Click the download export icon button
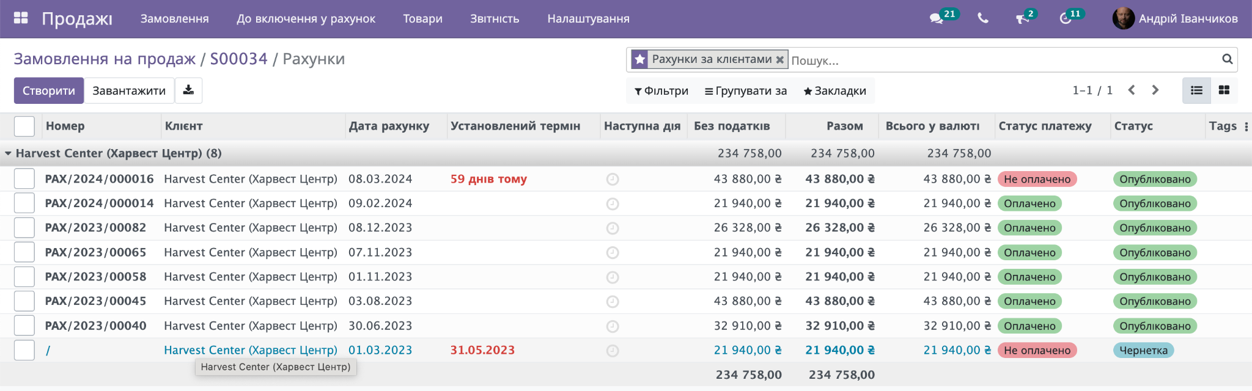1252x391 pixels. coord(188,90)
